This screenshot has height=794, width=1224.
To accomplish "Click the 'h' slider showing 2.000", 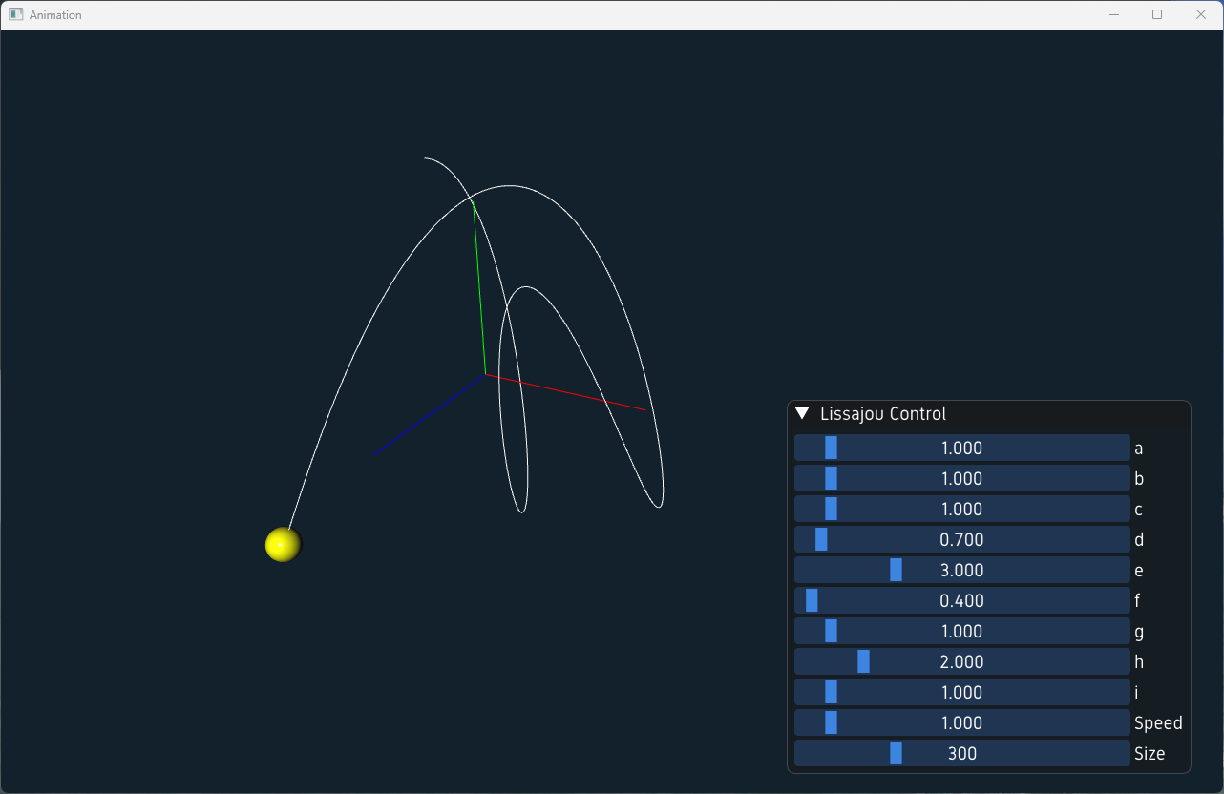I will pos(961,661).
